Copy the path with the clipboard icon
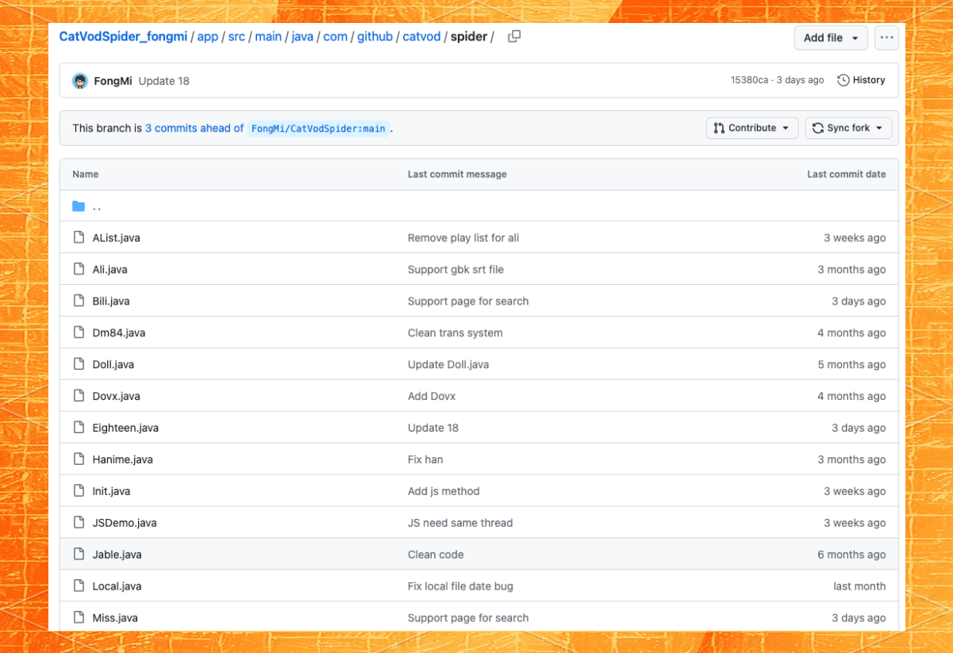Viewport: 953px width, 653px height. coord(514,36)
